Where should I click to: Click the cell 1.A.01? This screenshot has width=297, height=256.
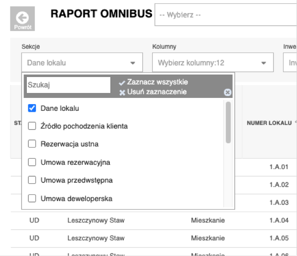click(279, 167)
